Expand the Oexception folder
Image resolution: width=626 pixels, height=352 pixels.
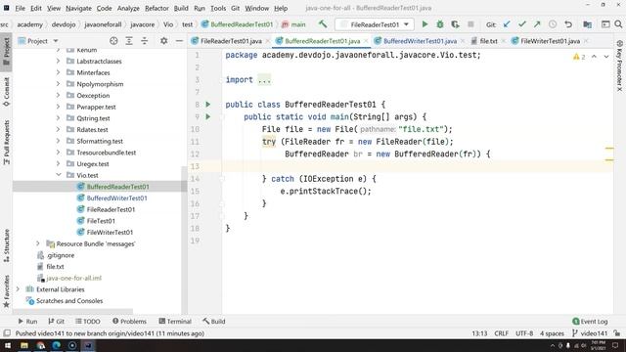[x=59, y=96]
